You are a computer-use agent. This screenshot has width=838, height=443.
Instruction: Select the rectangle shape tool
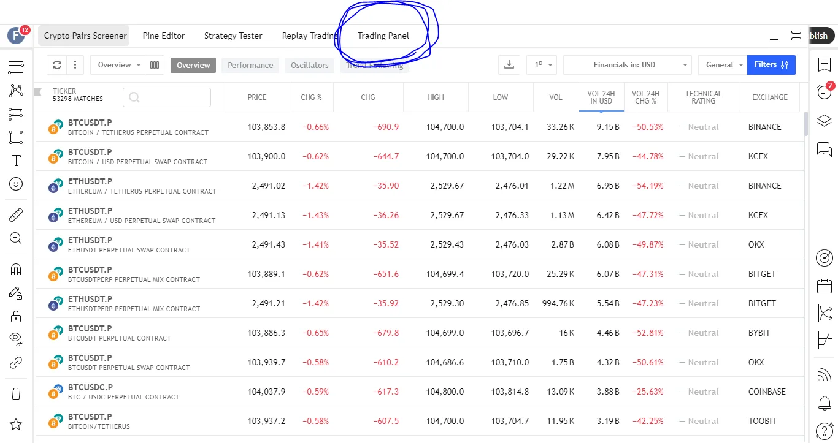coord(16,137)
